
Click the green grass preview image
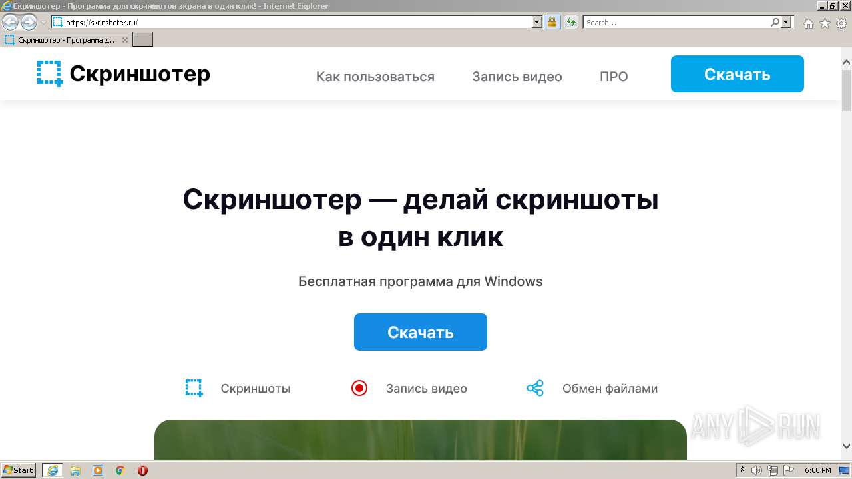(x=421, y=440)
